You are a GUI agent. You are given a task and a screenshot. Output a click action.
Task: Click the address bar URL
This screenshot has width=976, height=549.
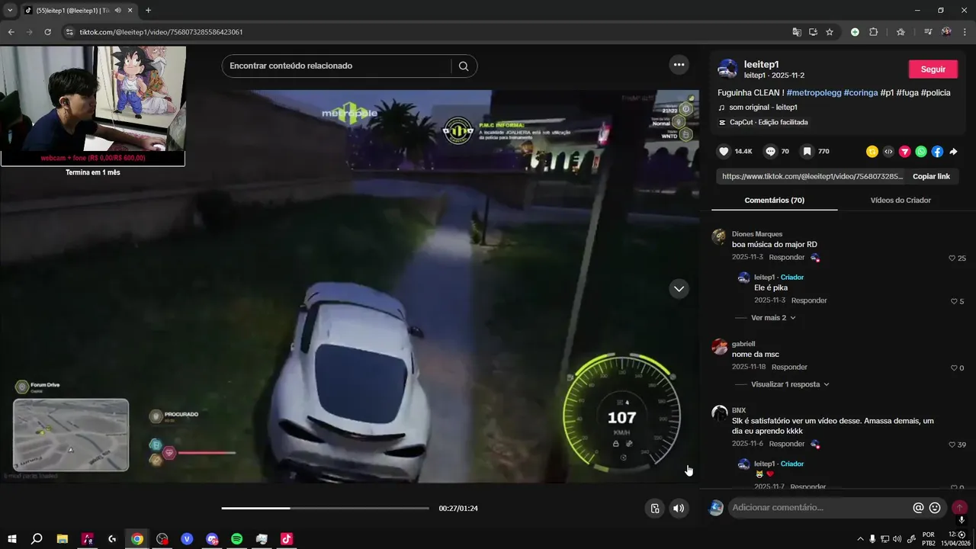tap(162, 32)
